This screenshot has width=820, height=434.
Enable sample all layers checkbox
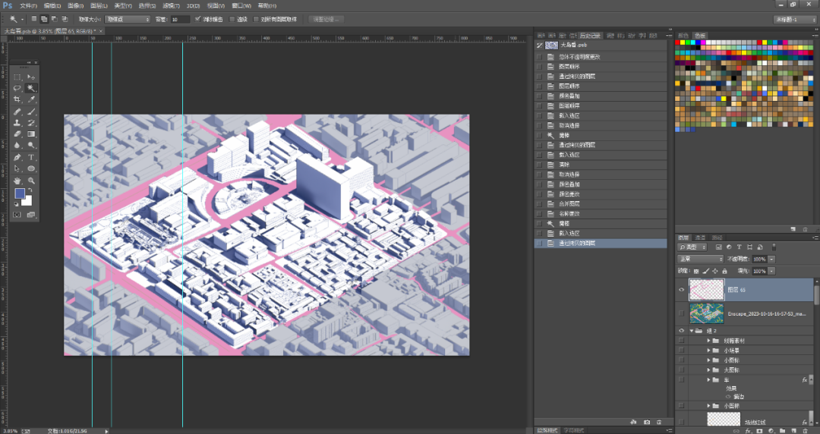[x=256, y=19]
